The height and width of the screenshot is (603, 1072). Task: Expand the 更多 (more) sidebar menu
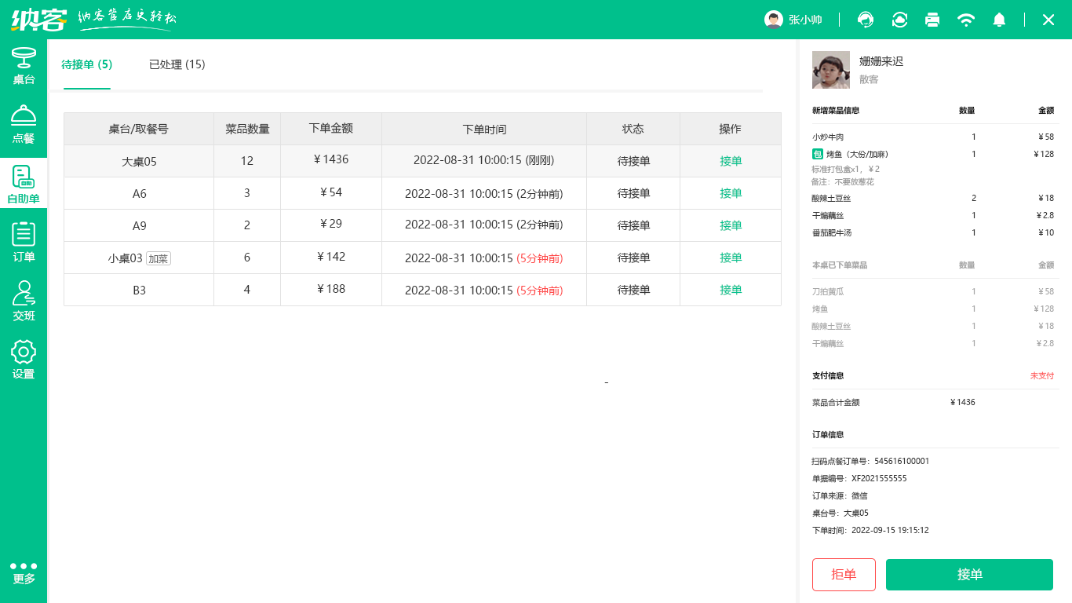click(x=24, y=572)
